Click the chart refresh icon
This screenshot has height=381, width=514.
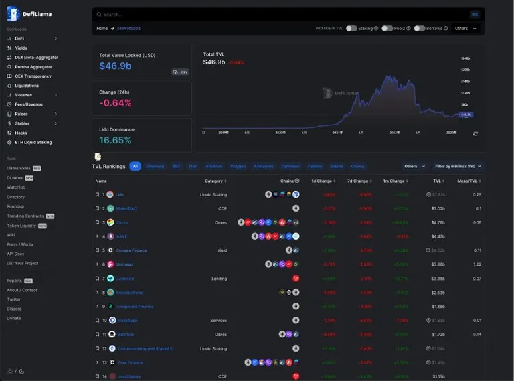coord(475,133)
